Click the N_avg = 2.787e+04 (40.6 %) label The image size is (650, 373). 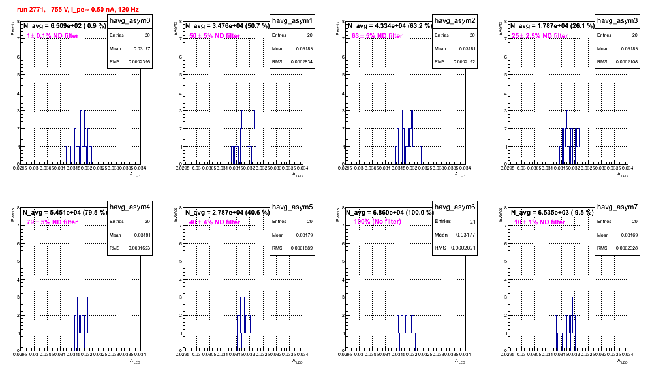click(x=227, y=212)
